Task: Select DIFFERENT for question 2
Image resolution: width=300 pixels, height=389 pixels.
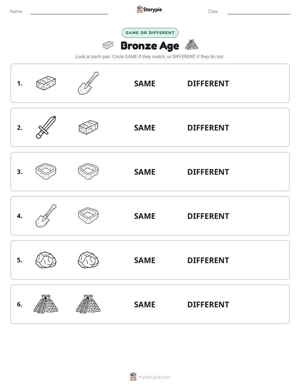Action: tap(208, 128)
